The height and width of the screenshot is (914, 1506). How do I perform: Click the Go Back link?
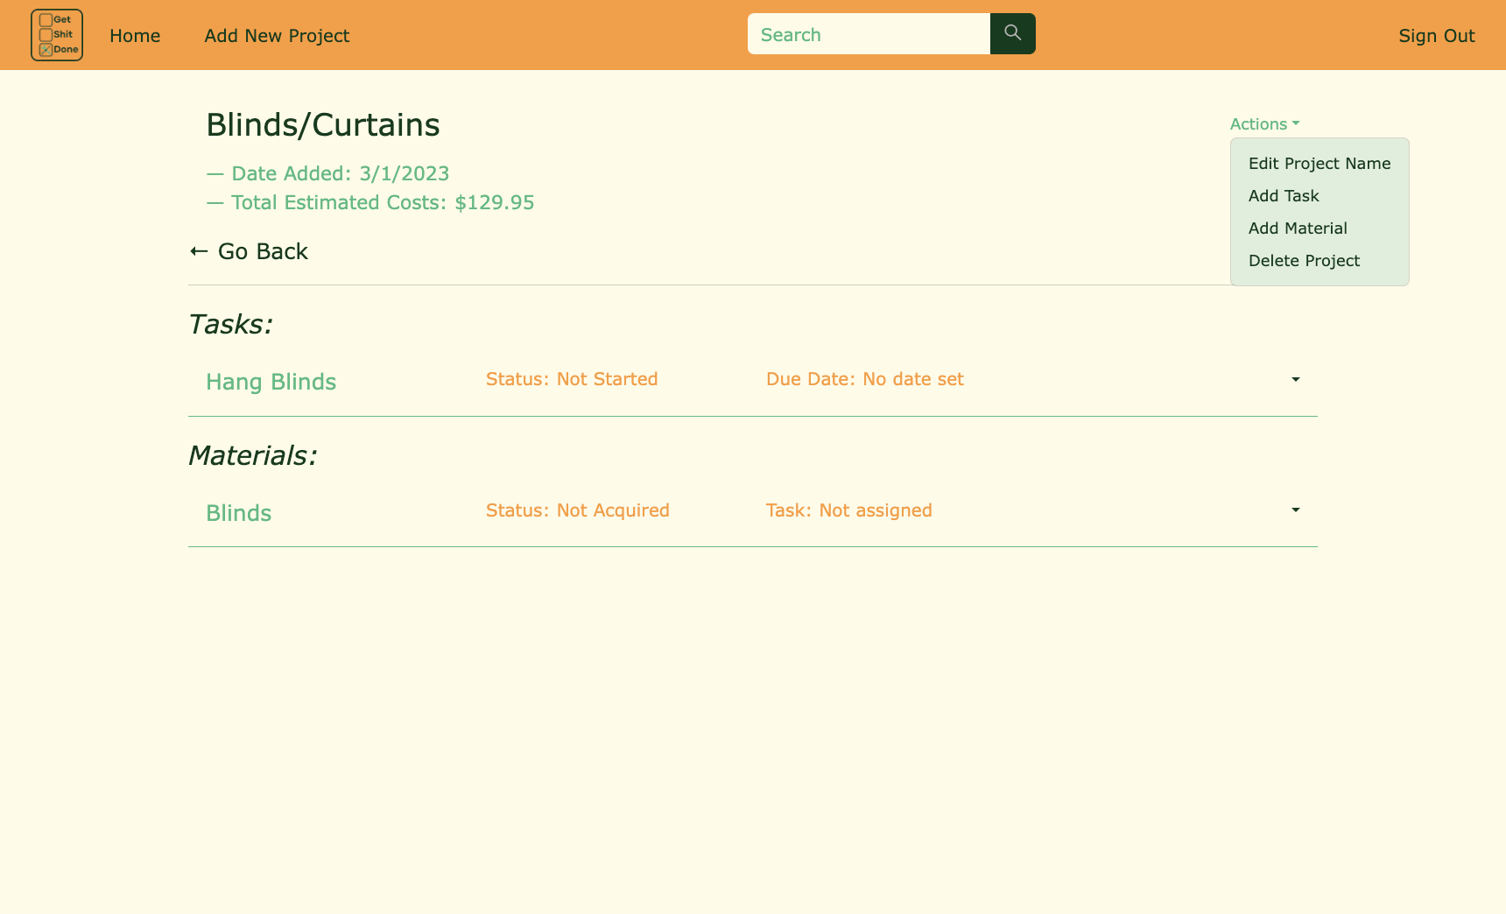coord(262,251)
